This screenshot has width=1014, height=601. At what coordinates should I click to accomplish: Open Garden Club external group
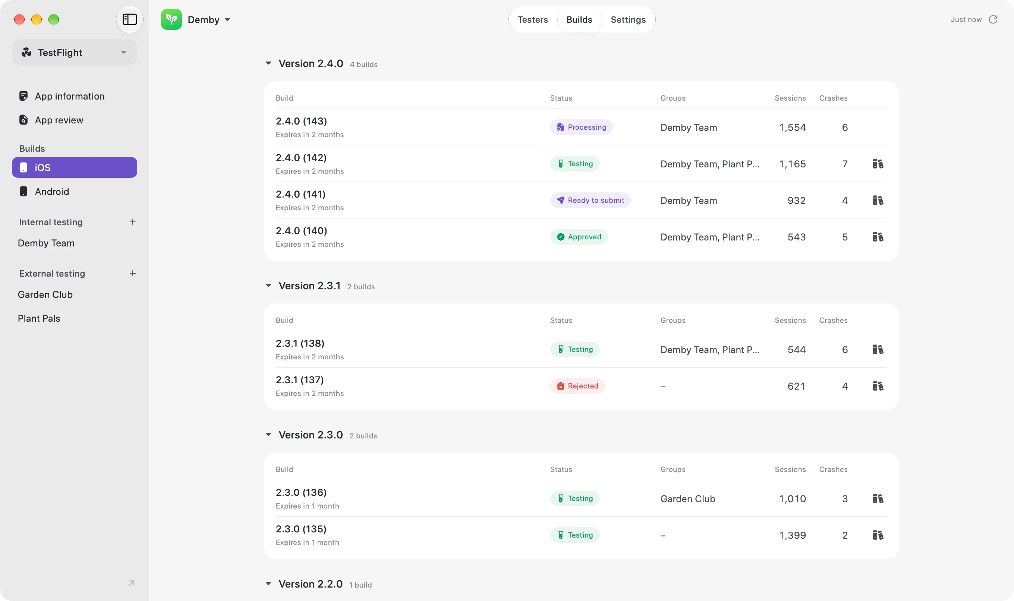pyautogui.click(x=45, y=295)
